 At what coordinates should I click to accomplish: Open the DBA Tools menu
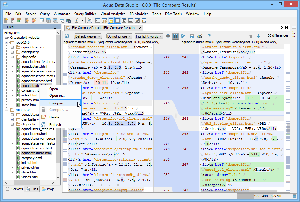(173, 14)
